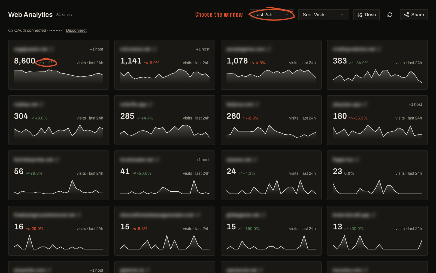Click the sparkline chart beside +150.0% trend
The width and height of the screenshot is (436, 273).
tap(271, 242)
